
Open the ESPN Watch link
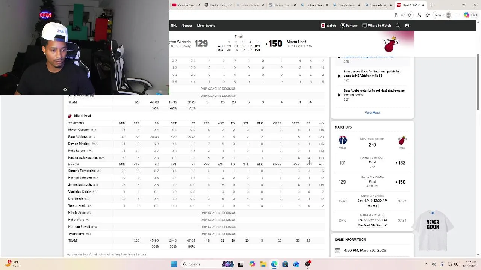[x=328, y=25]
